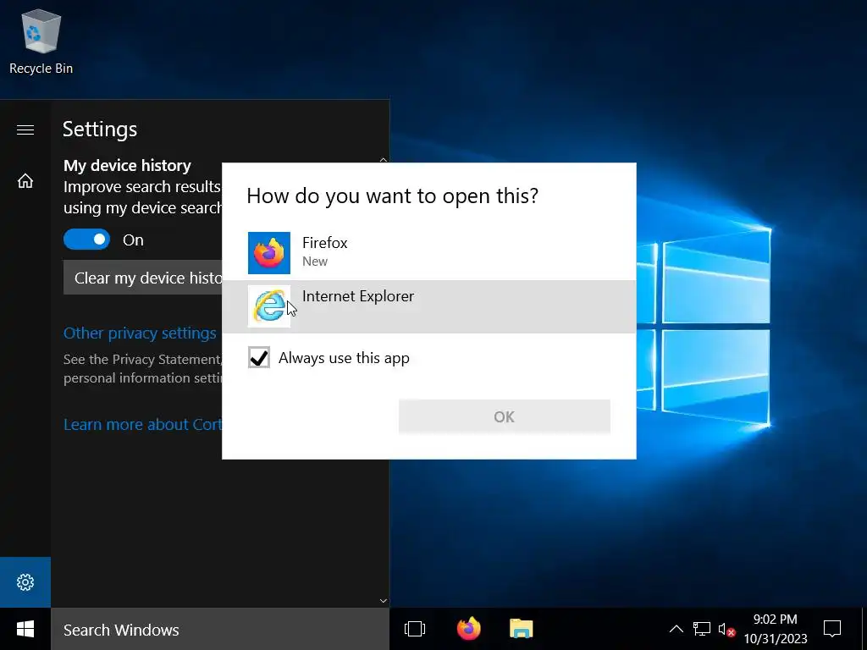Select the Settings gear icon in sidebar

(x=25, y=582)
